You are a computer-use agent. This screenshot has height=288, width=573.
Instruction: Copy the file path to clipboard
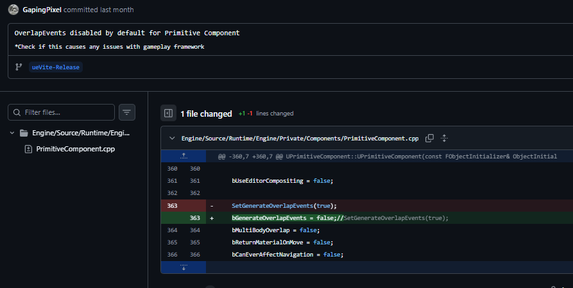click(x=430, y=139)
